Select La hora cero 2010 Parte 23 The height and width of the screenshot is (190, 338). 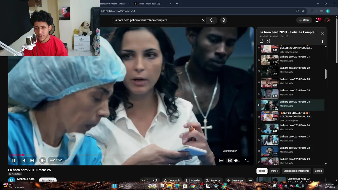point(290,83)
